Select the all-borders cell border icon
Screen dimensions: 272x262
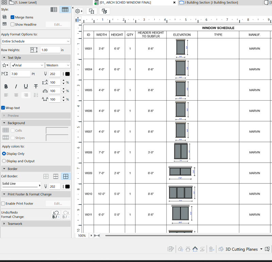pos(66,176)
